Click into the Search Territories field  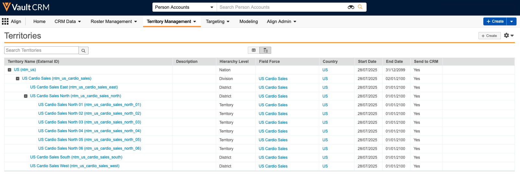pyautogui.click(x=42, y=50)
